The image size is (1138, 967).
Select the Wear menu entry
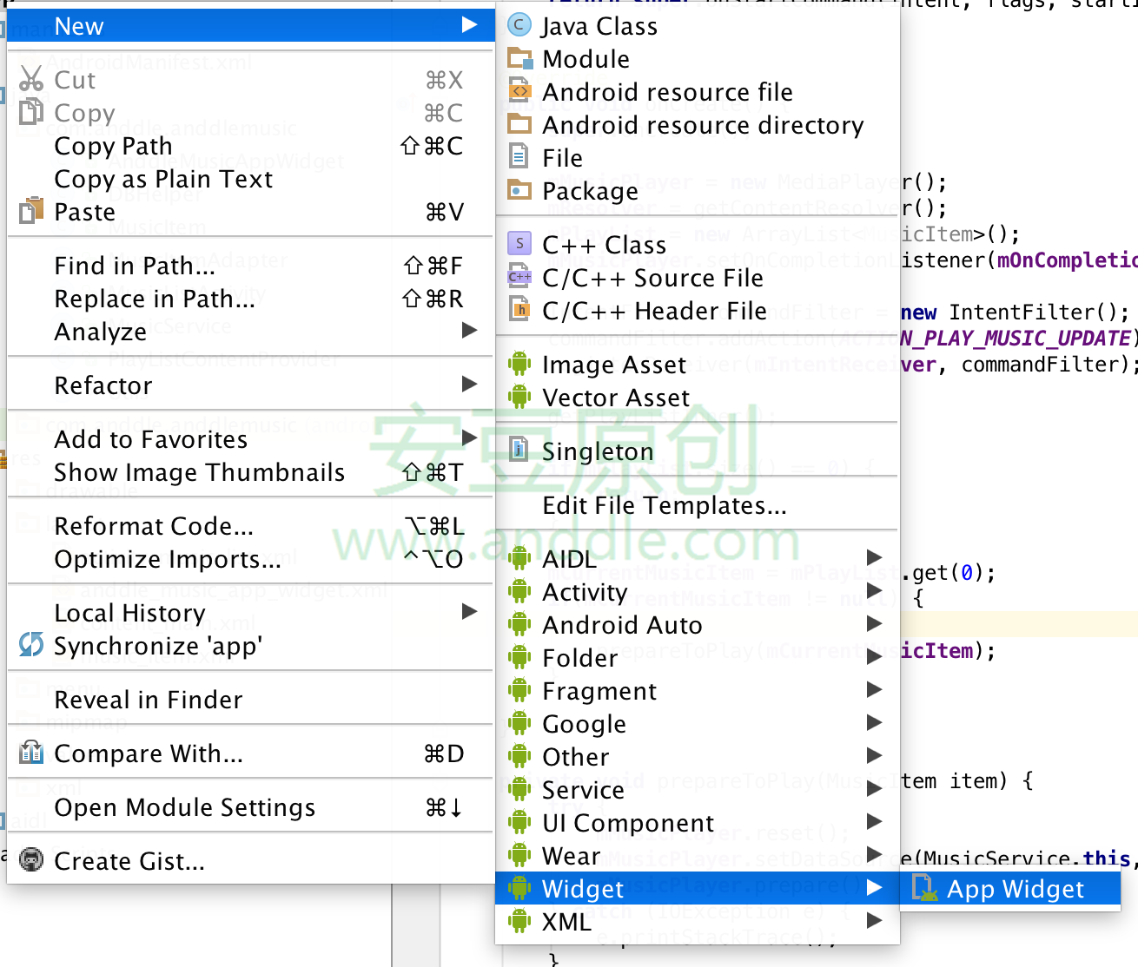click(x=698, y=856)
